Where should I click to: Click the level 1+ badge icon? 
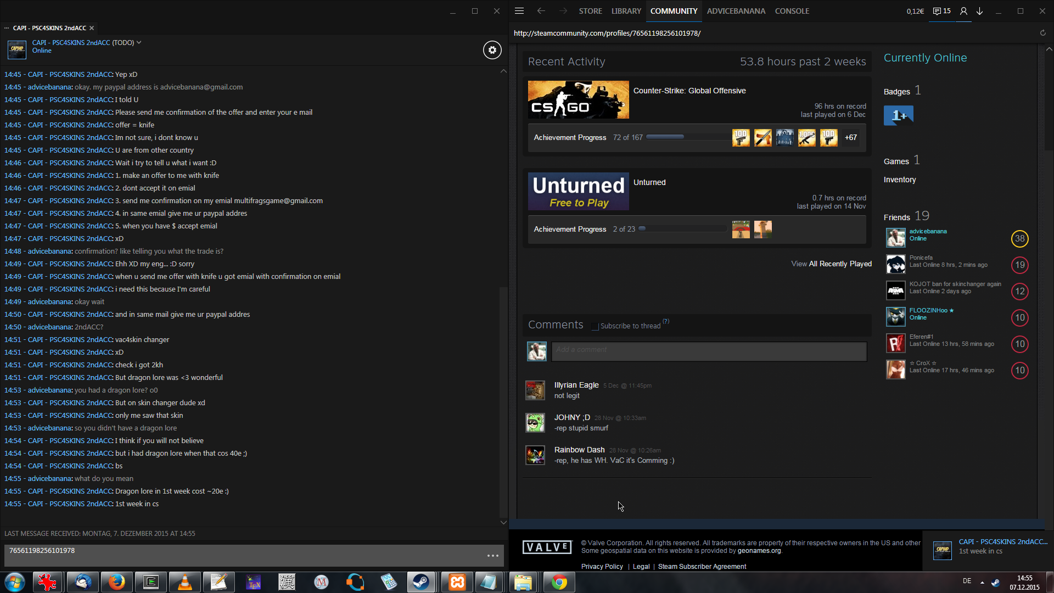click(899, 115)
